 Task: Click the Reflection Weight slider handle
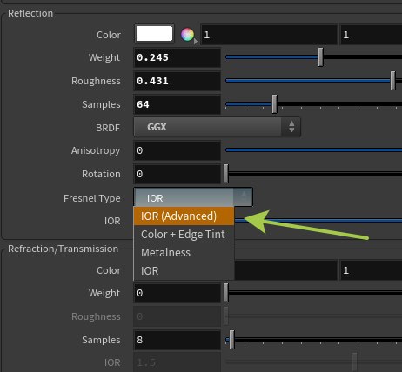[x=320, y=57]
